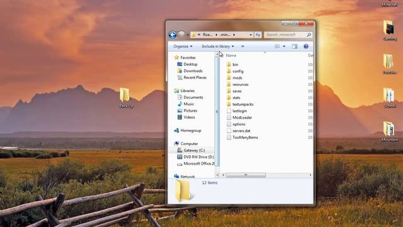This screenshot has height=227, width=403.
Task: Select the Roa... breadcrumb in address bar
Action: [207, 35]
